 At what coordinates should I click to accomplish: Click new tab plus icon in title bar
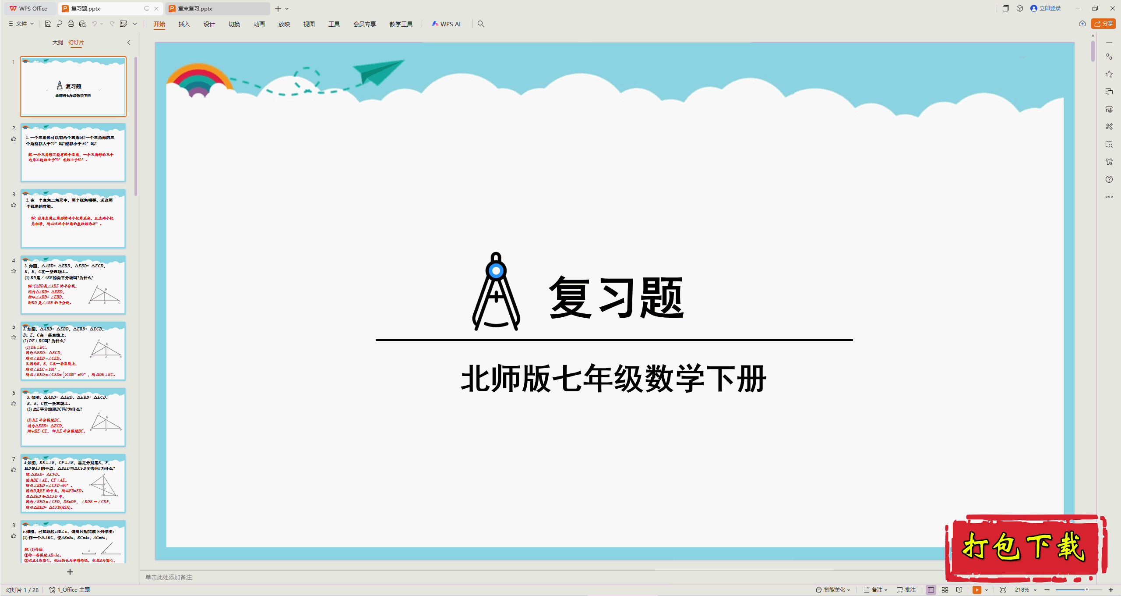click(x=278, y=9)
